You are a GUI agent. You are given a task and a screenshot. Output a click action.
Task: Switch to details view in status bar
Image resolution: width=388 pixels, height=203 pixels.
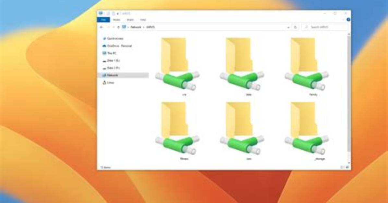(x=343, y=167)
